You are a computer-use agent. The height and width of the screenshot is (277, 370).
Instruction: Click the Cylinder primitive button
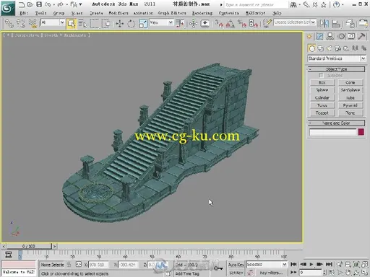coord(322,97)
